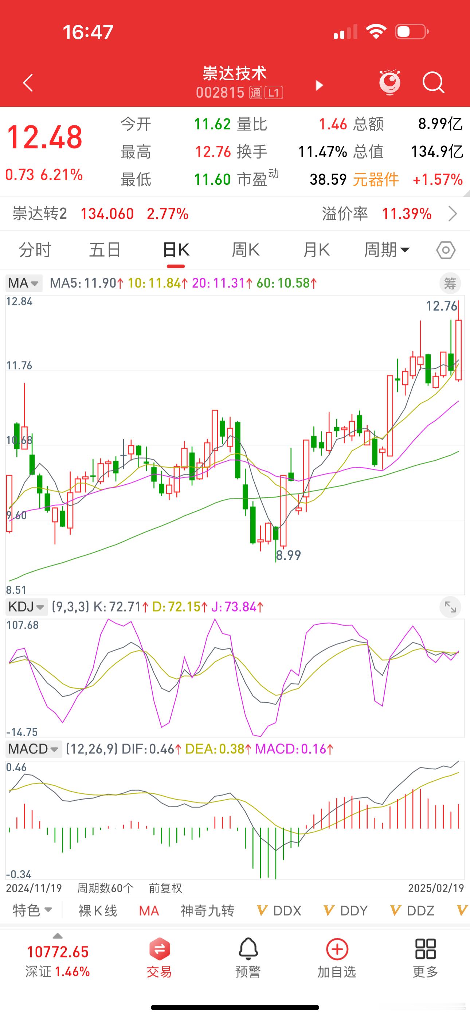
Task: Open the mascot assistant icon
Action: tap(390, 82)
